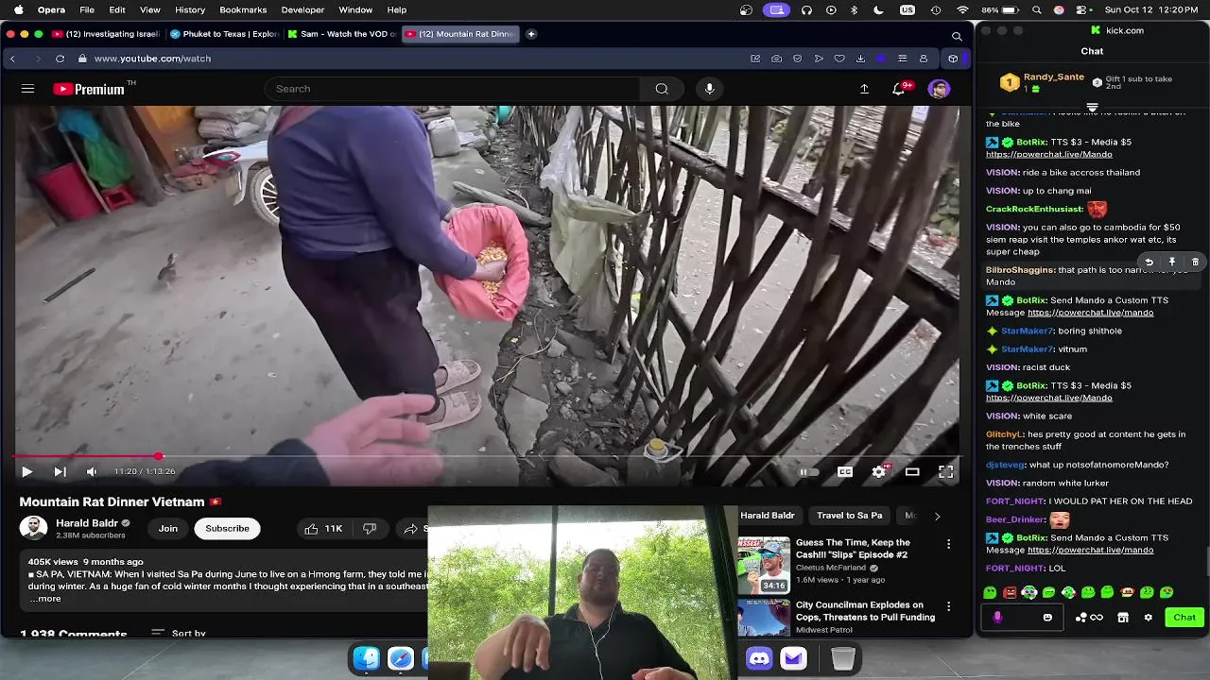The image size is (1210, 680).
Task: Subscribe to Harald Baldr
Action: pyautogui.click(x=227, y=528)
